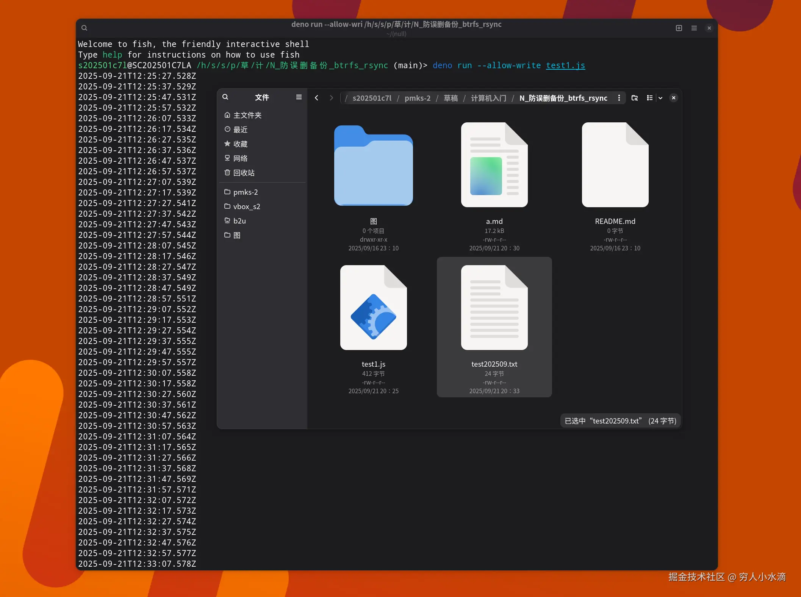The width and height of the screenshot is (801, 597).
Task: Open pmks-2 bookmark in sidebar
Action: tap(245, 192)
